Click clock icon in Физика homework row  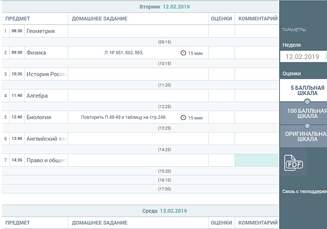tap(183, 53)
